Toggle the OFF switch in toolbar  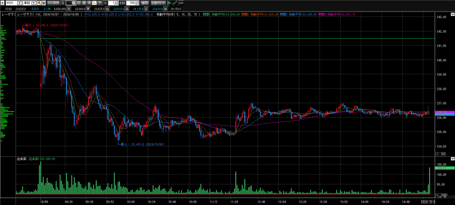click(x=181, y=3)
